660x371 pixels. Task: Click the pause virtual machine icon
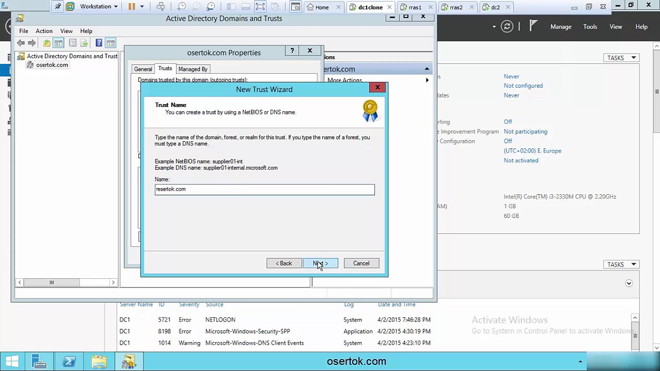click(131, 7)
